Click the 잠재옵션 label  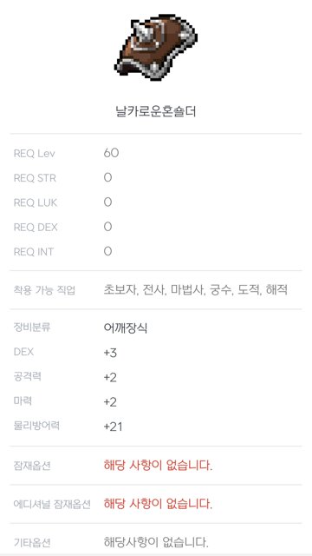(x=32, y=466)
